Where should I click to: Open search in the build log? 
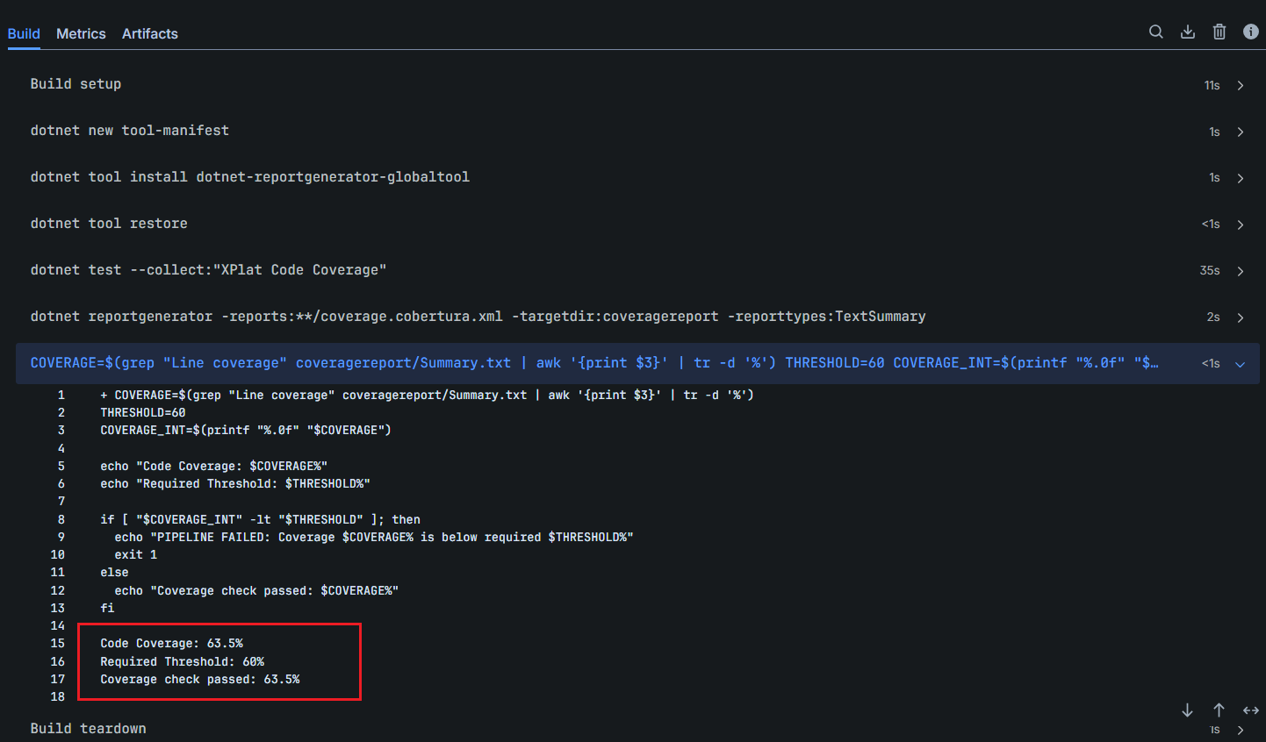click(1155, 31)
